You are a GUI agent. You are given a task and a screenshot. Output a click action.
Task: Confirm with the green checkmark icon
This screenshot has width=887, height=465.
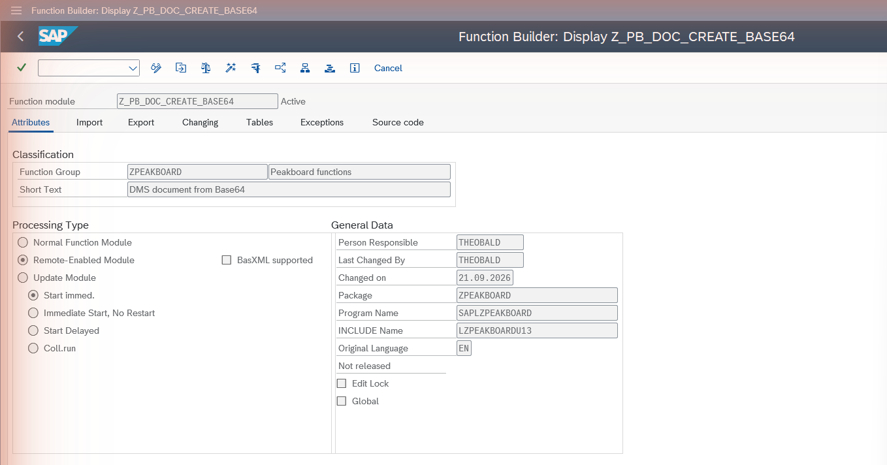coord(22,68)
